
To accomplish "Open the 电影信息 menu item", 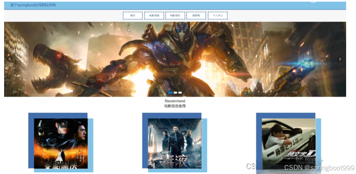I will (x=154, y=16).
